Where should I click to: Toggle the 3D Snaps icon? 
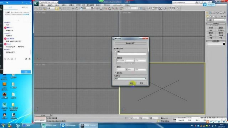pyautogui.click(x=105, y=9)
